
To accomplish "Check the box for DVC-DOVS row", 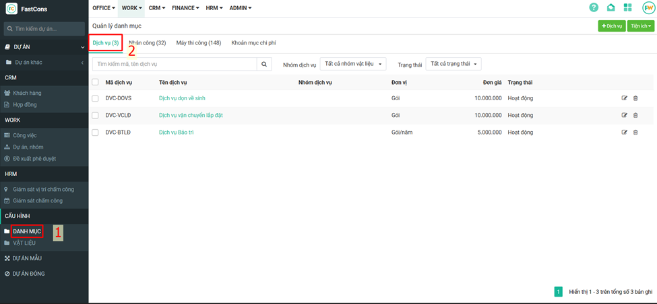I will 95,98.
